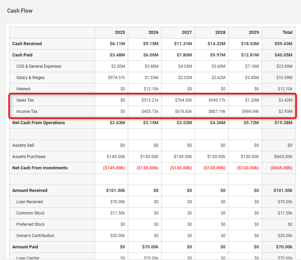Select Salary & Wages 2025 value $974.57k
The height and width of the screenshot is (260, 301).
point(116,78)
